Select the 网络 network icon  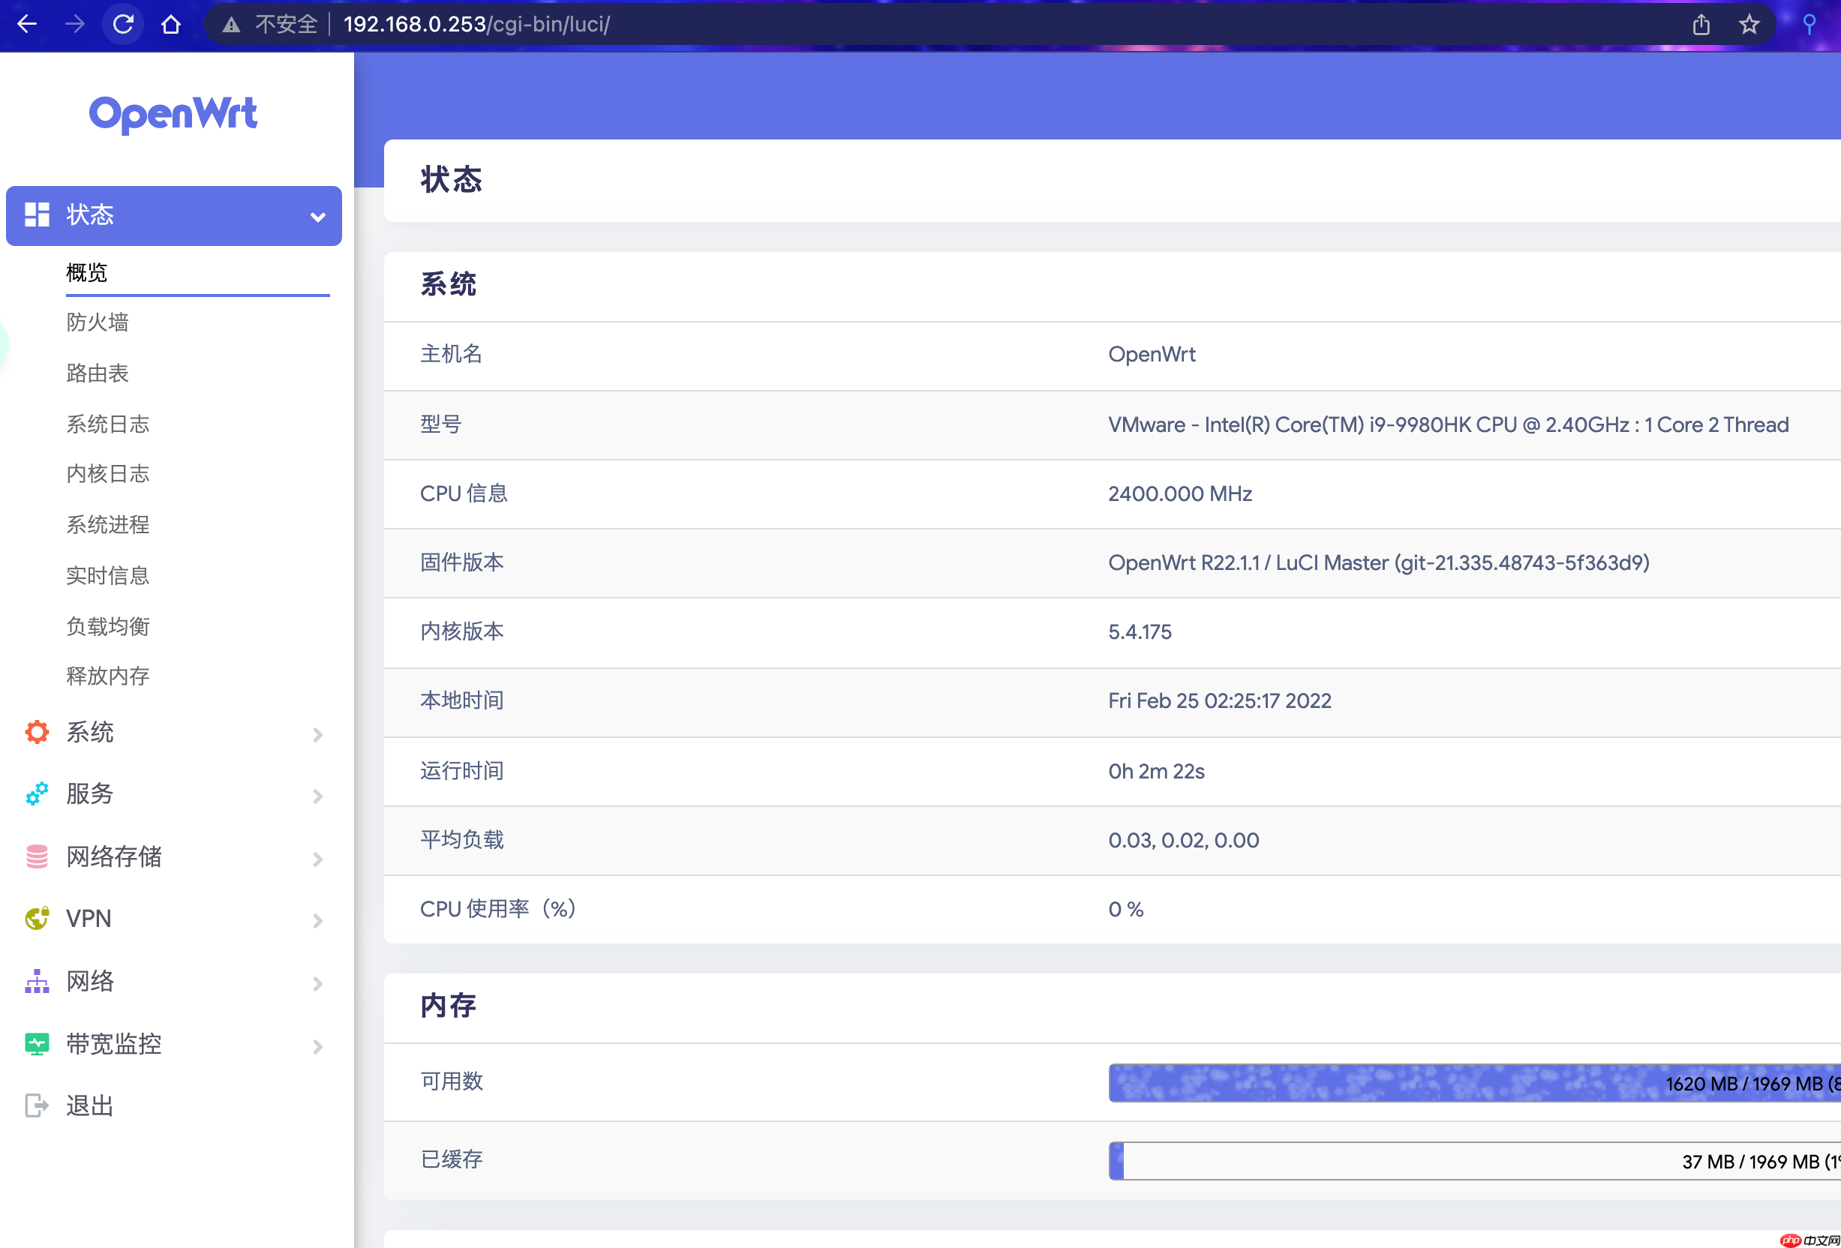(x=36, y=981)
